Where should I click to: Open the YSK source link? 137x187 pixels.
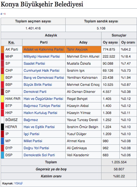[x=17, y=183]
